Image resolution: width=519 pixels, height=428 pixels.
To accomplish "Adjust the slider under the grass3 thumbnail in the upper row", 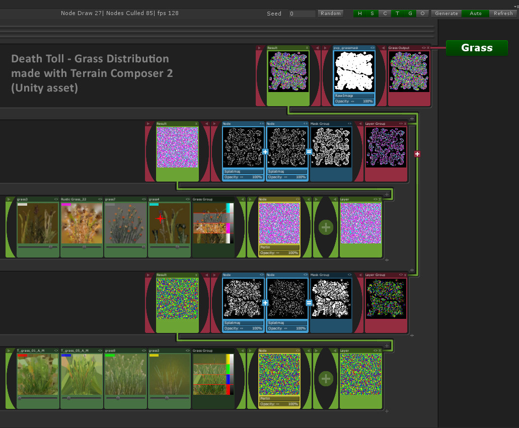I will pyautogui.click(x=38, y=247).
